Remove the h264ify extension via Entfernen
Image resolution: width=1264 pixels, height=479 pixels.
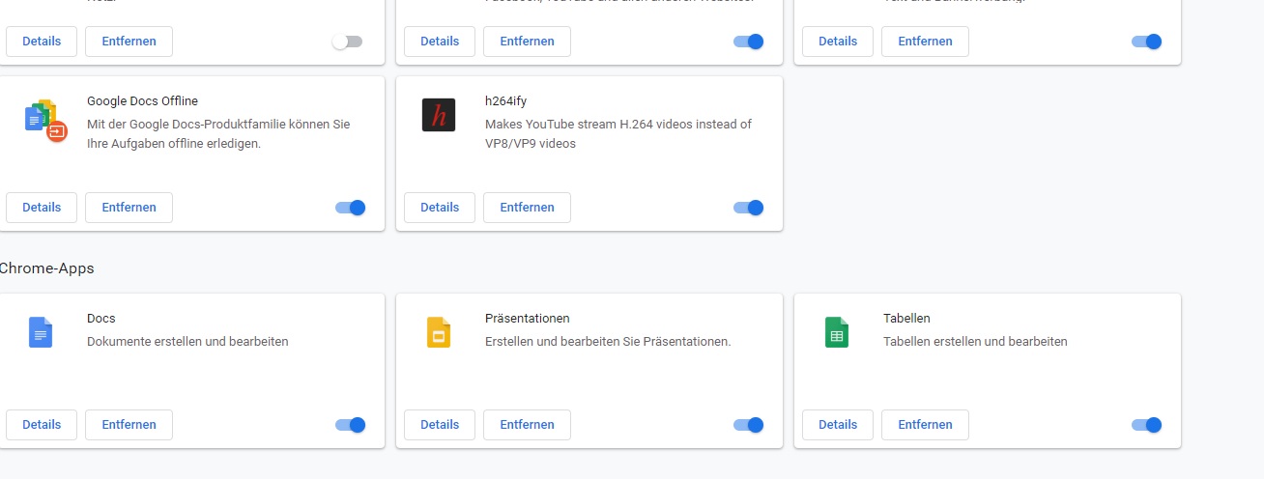[x=527, y=208]
